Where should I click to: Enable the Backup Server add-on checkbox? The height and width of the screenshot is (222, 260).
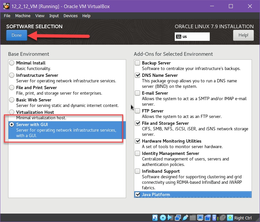[x=138, y=63]
